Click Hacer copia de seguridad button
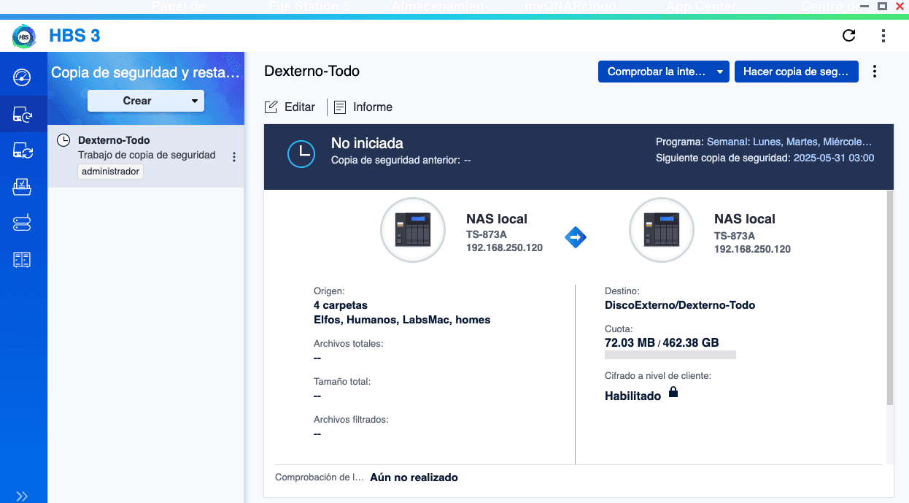Screen dimensions: 909x503 796,72
